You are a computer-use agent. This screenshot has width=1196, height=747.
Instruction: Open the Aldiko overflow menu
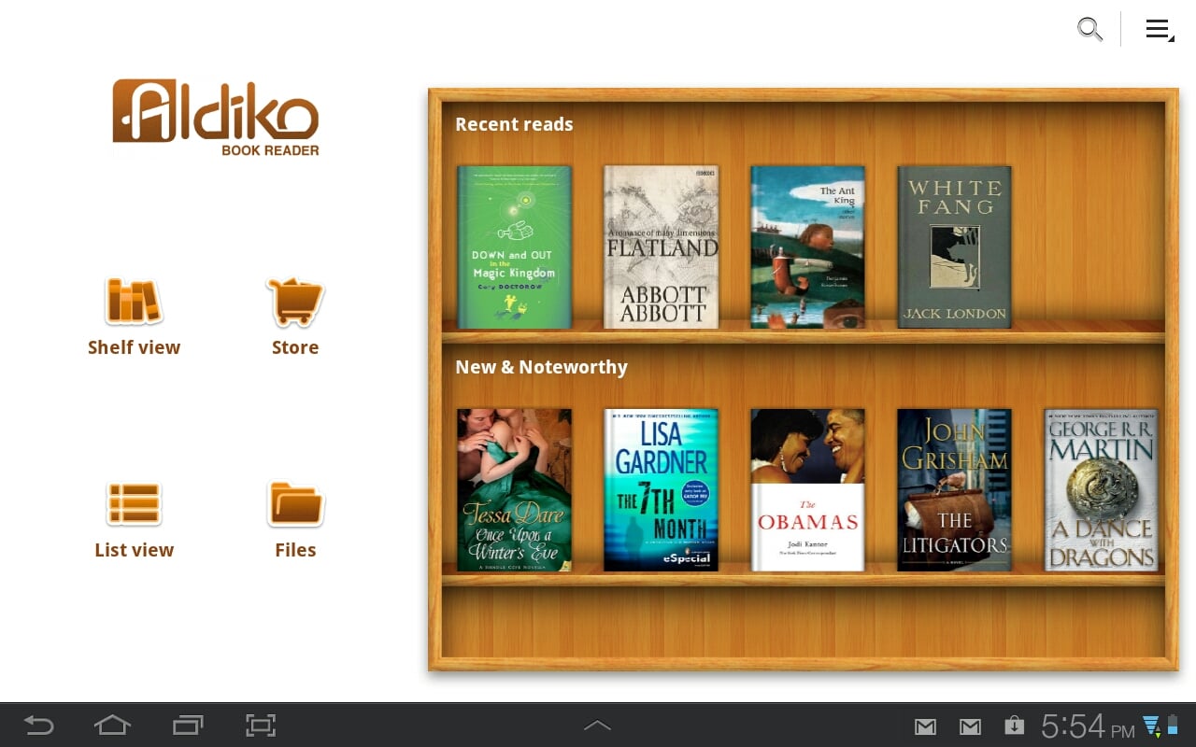pos(1159,29)
